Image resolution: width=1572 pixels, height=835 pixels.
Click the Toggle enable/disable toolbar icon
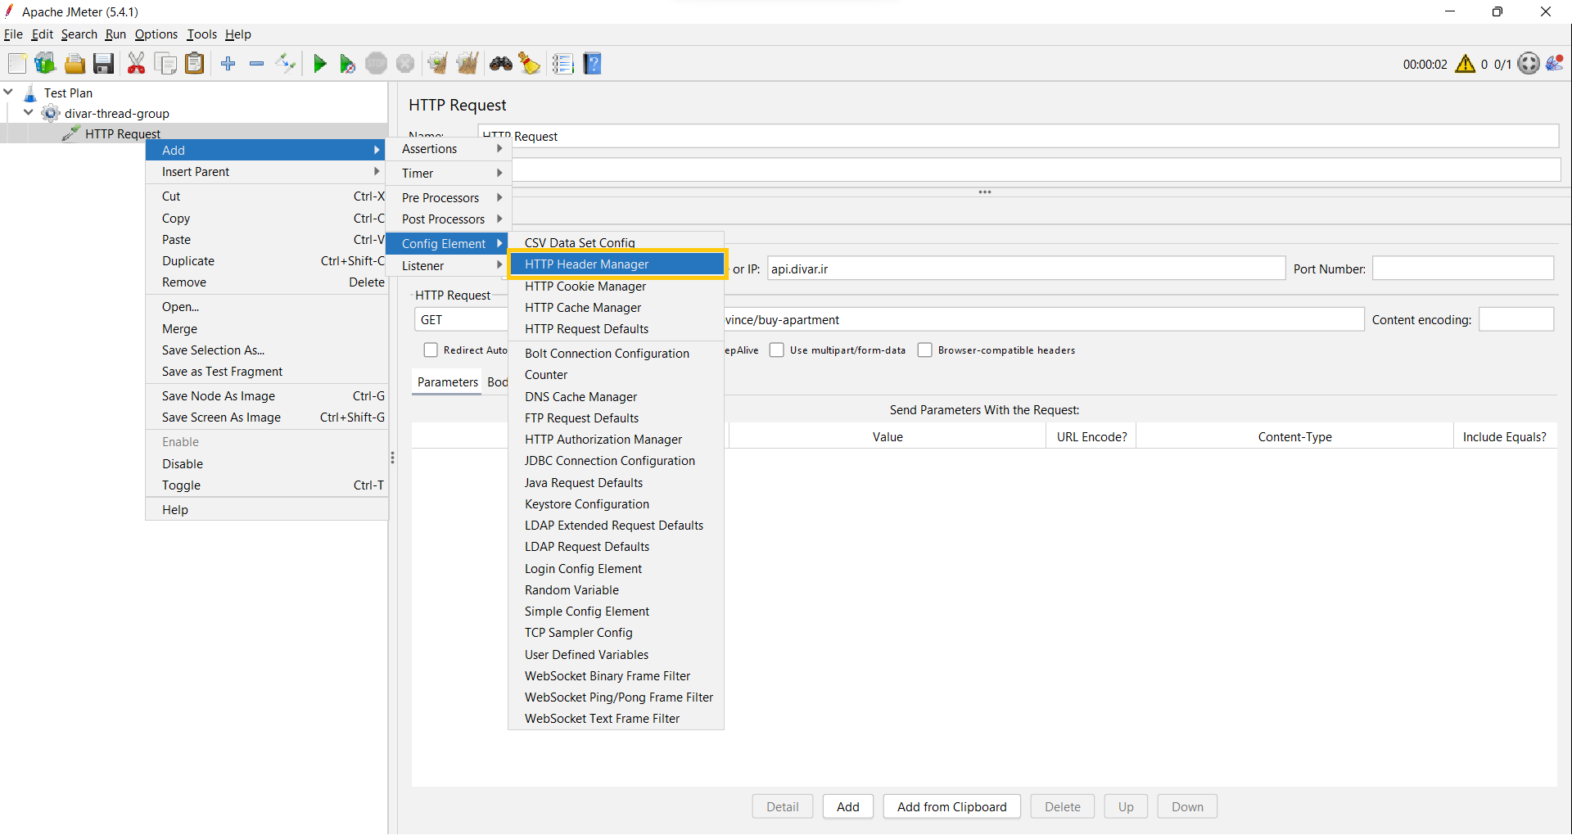click(x=286, y=63)
